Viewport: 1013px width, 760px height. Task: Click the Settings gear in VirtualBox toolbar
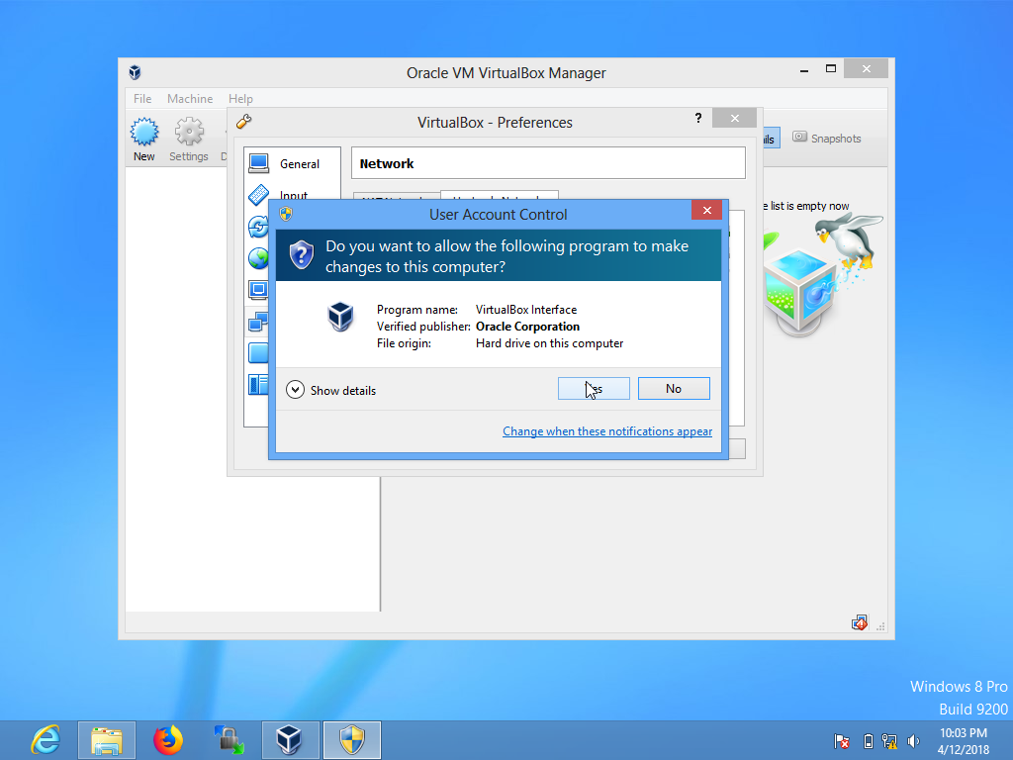[189, 132]
